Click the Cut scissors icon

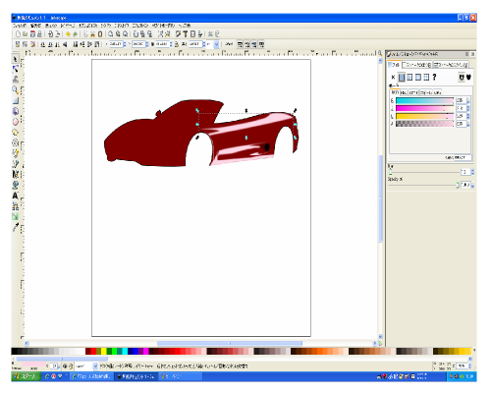pos(92,33)
